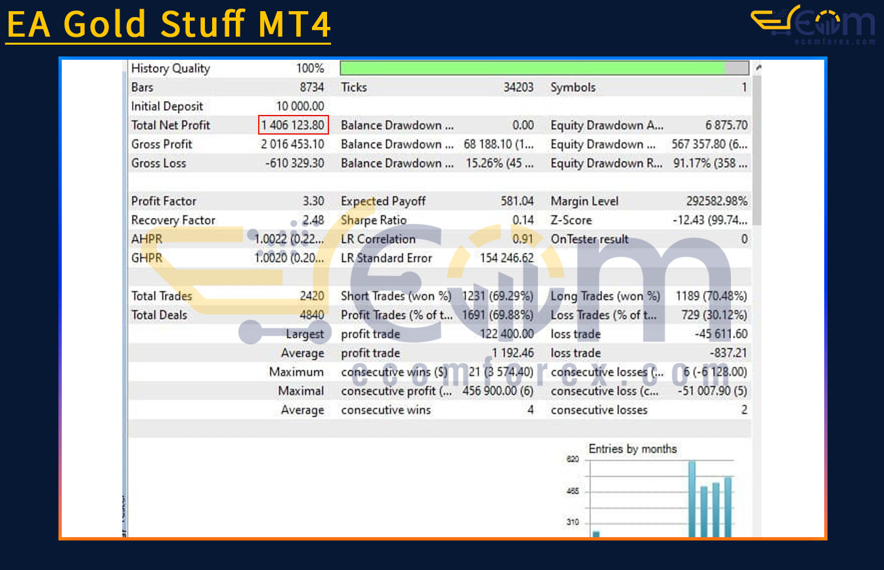Viewport: 884px width, 570px height.
Task: Click the Entries by months chart title
Action: point(632,449)
